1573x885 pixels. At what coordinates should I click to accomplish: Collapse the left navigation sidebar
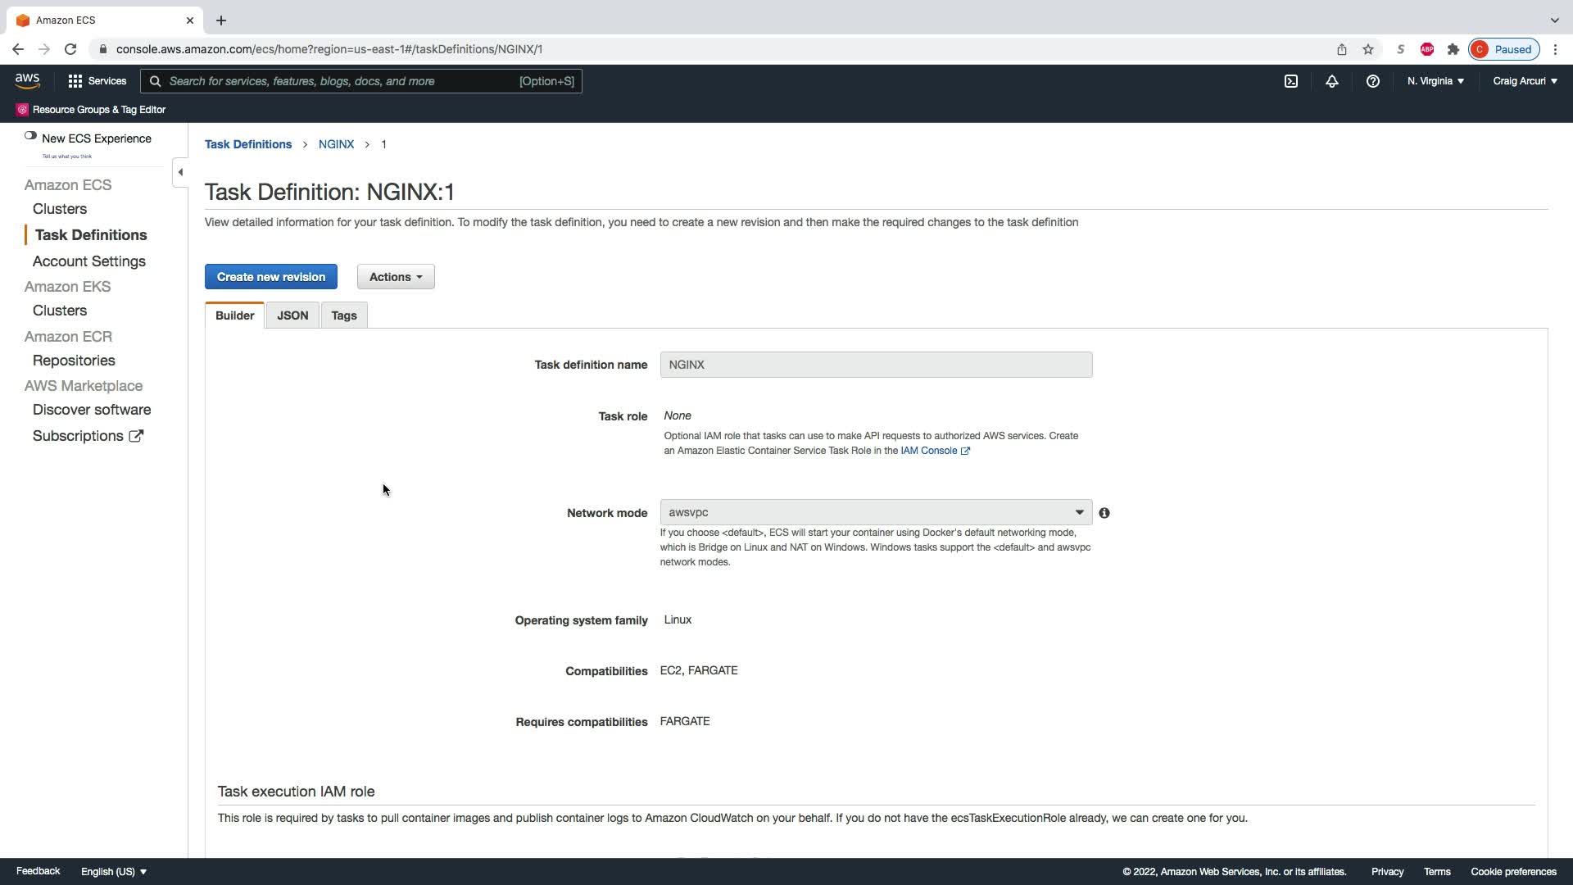180,172
